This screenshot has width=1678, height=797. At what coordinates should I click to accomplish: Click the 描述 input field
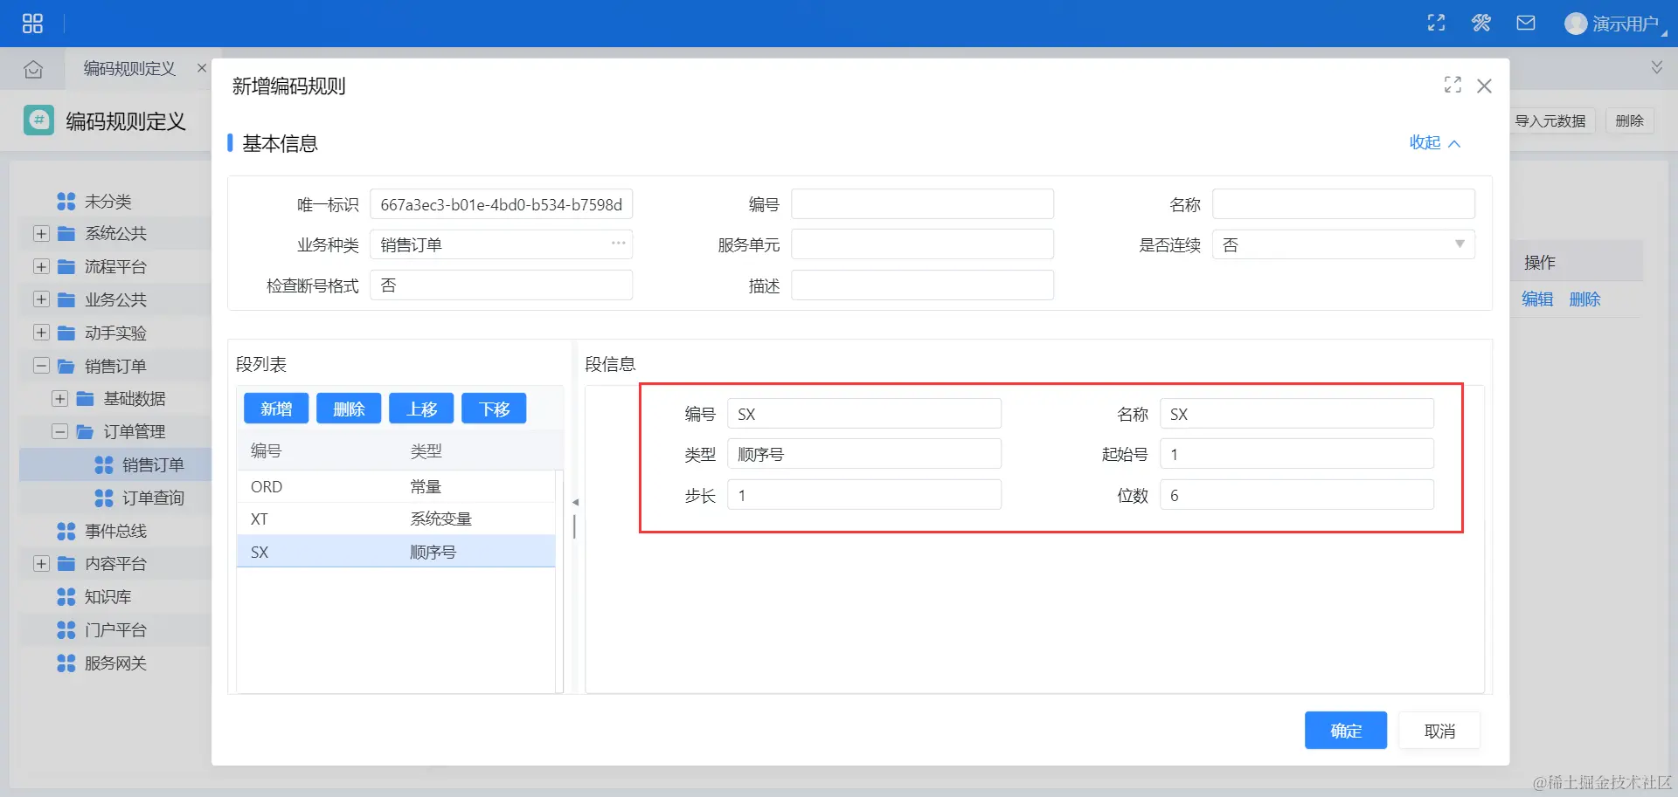pos(922,285)
